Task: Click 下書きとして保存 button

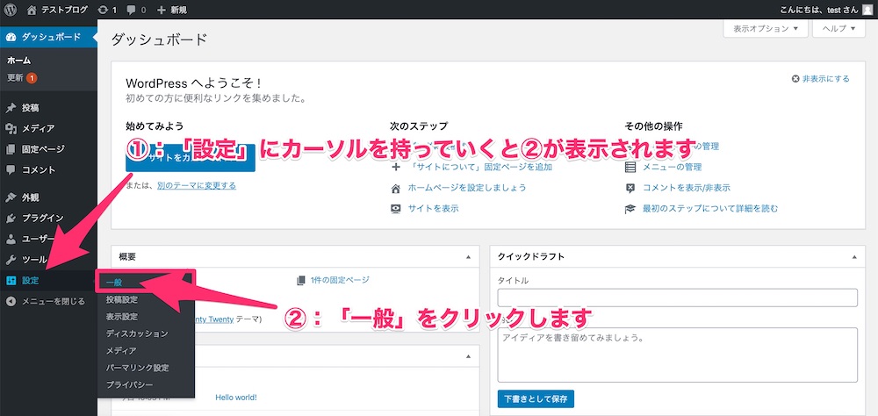Action: tap(536, 399)
